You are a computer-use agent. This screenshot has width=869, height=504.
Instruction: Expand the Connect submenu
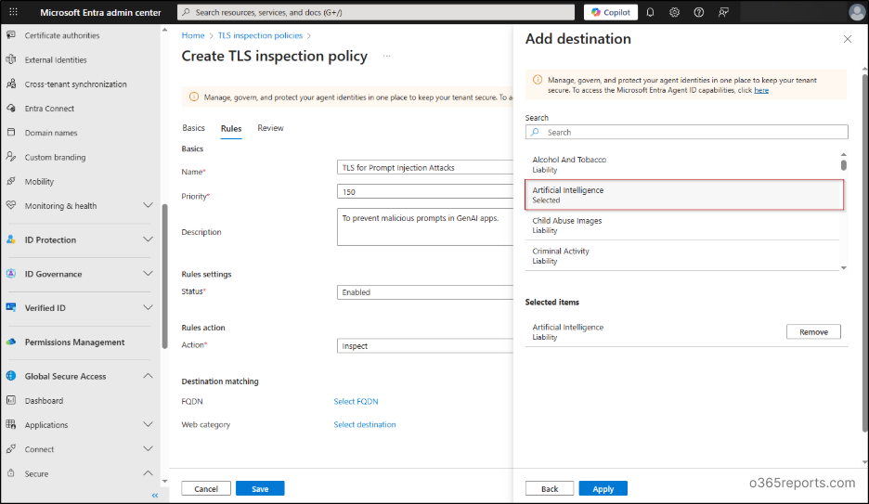(148, 448)
